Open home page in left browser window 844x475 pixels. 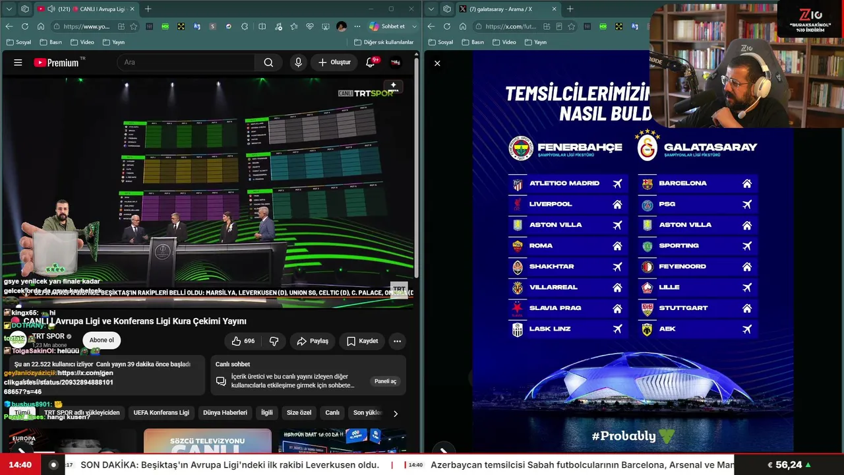(x=41, y=26)
